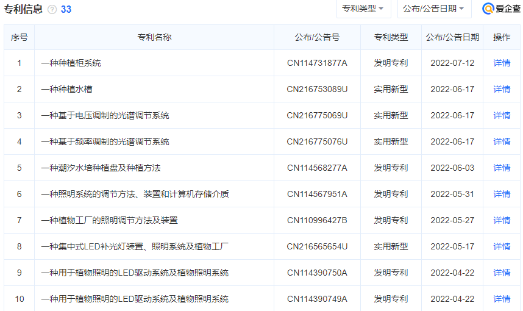Open 详情 for 一种种植柜系统
The width and height of the screenshot is (523, 311).
(502, 63)
